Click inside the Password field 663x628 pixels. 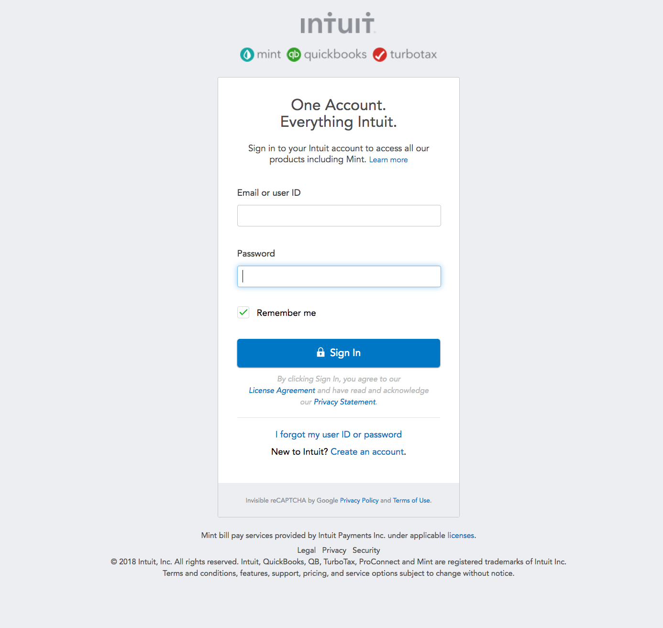338,276
